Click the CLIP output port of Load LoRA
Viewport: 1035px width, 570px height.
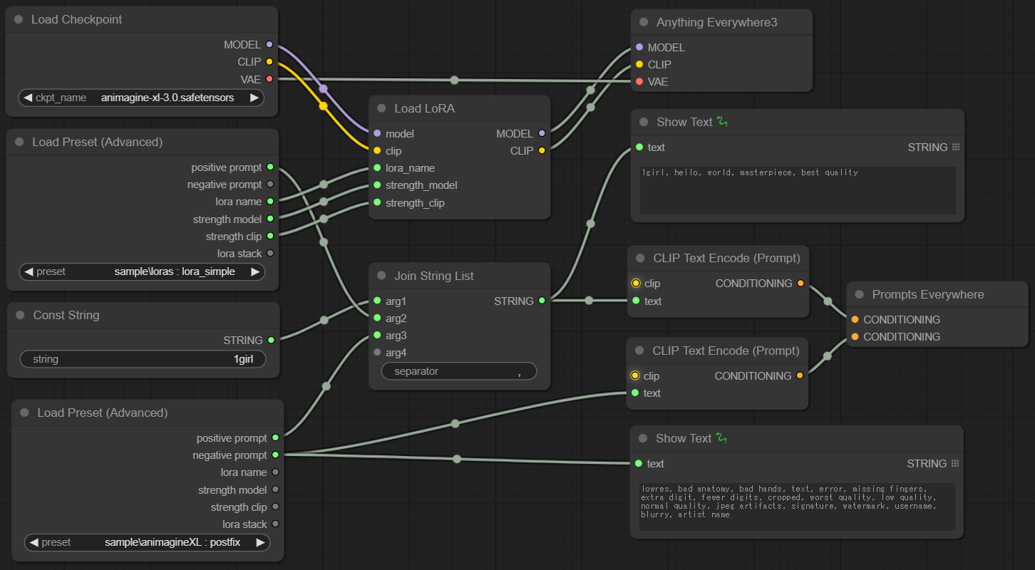click(x=542, y=150)
